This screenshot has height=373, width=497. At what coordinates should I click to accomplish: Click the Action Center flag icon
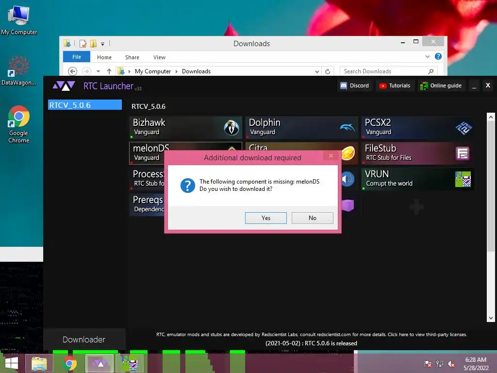coord(428,364)
